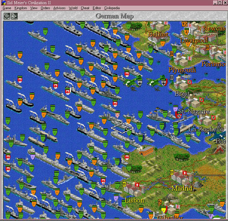This screenshot has height=221, width=228.
Task: Click the Liverpool city name label
Action: pos(194,40)
